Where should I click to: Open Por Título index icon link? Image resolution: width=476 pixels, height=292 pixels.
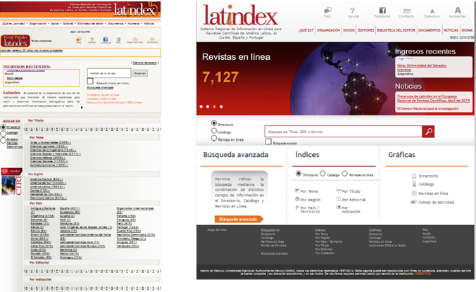(x=348, y=191)
